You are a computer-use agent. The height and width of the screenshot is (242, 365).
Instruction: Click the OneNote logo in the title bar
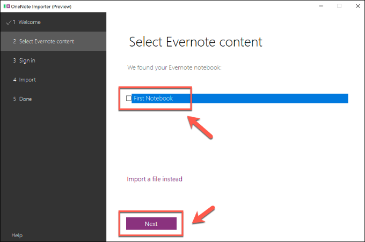click(x=5, y=6)
